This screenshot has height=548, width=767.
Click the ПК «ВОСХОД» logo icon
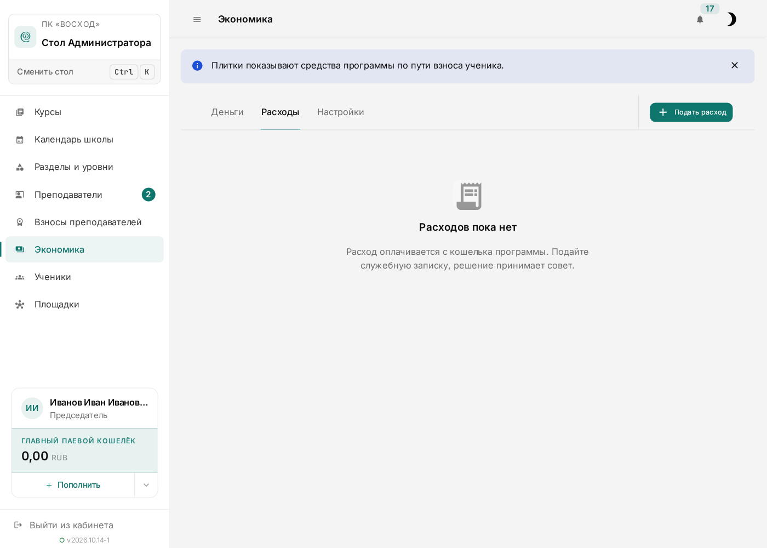point(25,37)
